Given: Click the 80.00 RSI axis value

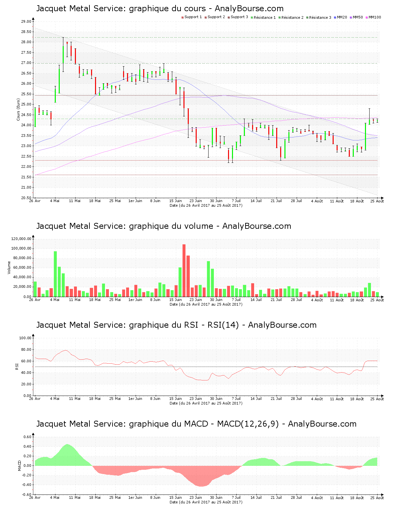Looking at the screenshot, I should tap(26, 349).
